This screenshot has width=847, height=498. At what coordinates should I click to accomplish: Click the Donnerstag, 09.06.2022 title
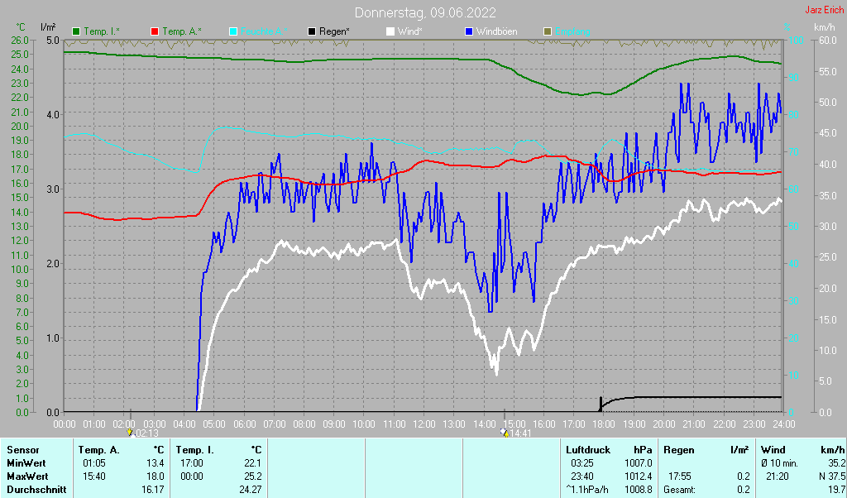click(x=425, y=12)
